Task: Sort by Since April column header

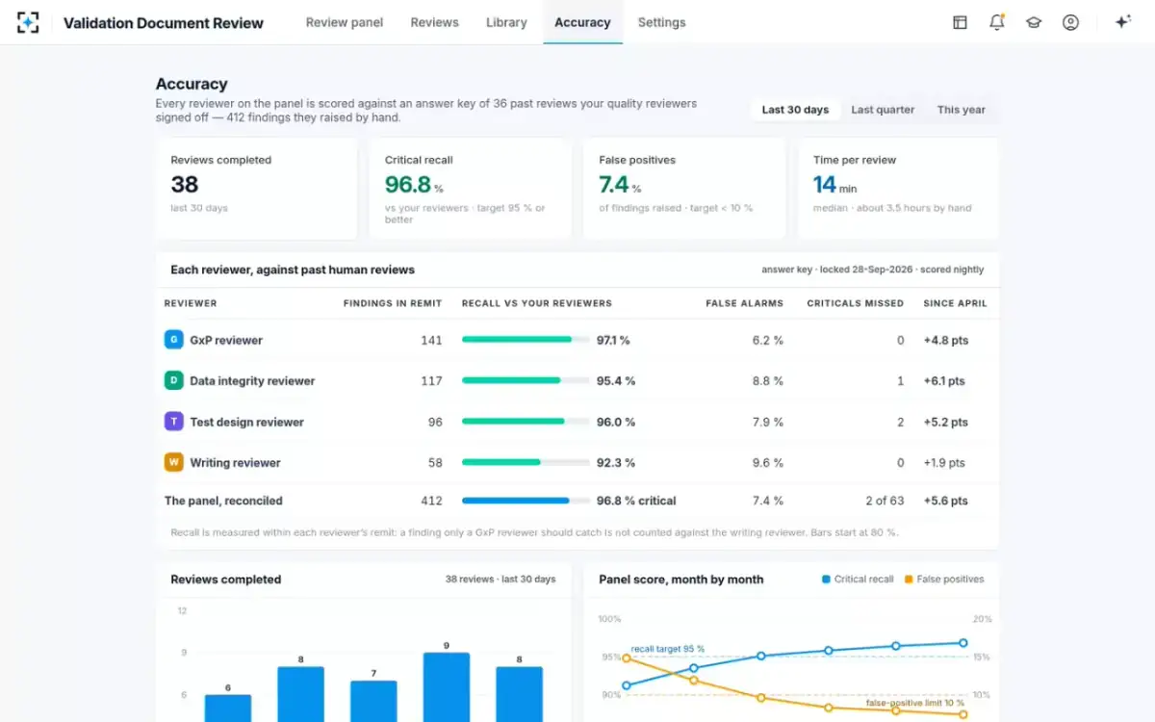Action: click(x=955, y=303)
